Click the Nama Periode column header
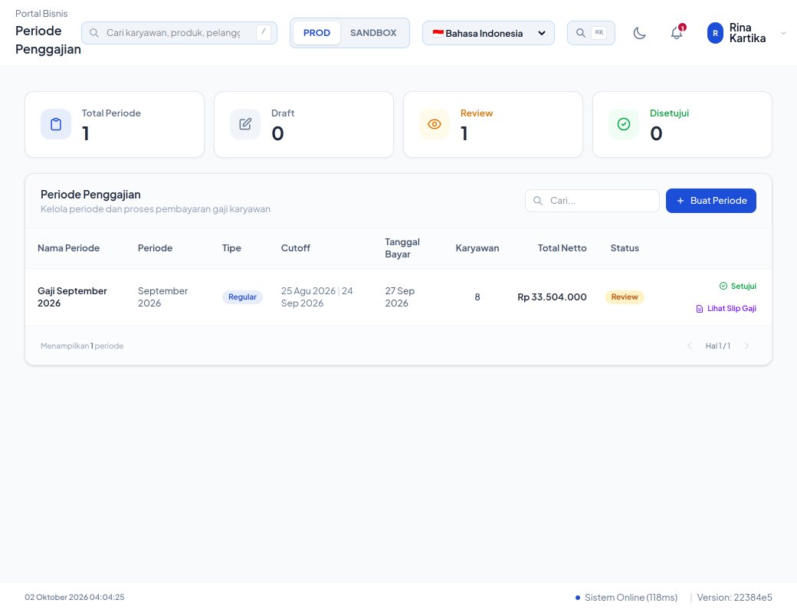 click(x=69, y=248)
